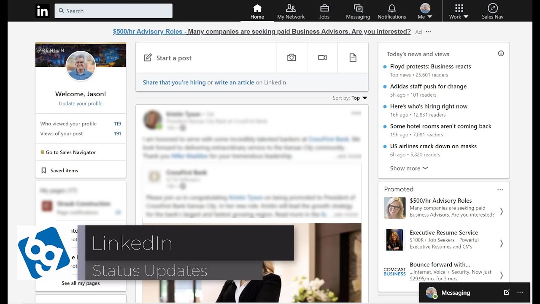Viewport: 540px width, 304px height.
Task: Open Notifications bell tab
Action: (x=391, y=11)
